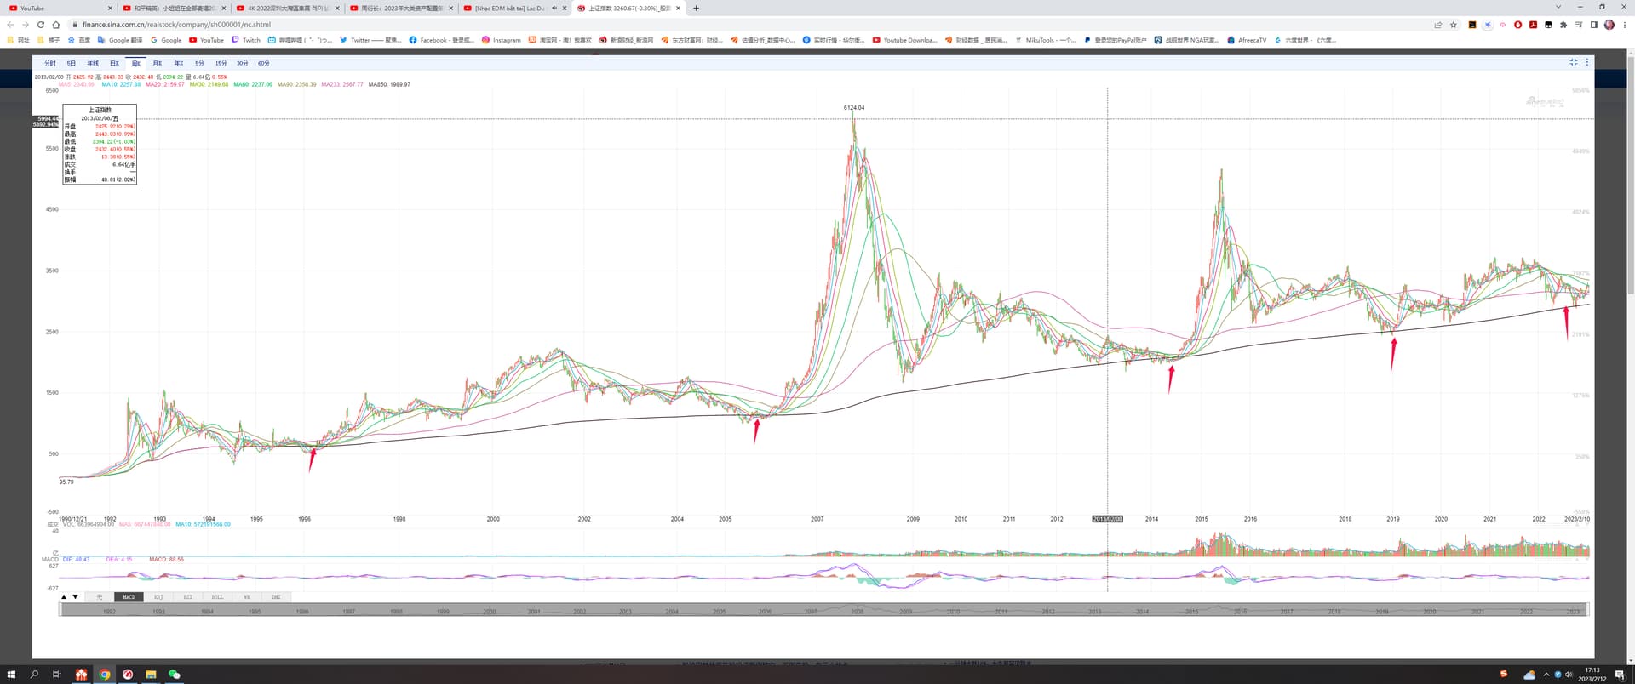
Task: Open the Google 翻译 bookmark
Action: coord(120,40)
